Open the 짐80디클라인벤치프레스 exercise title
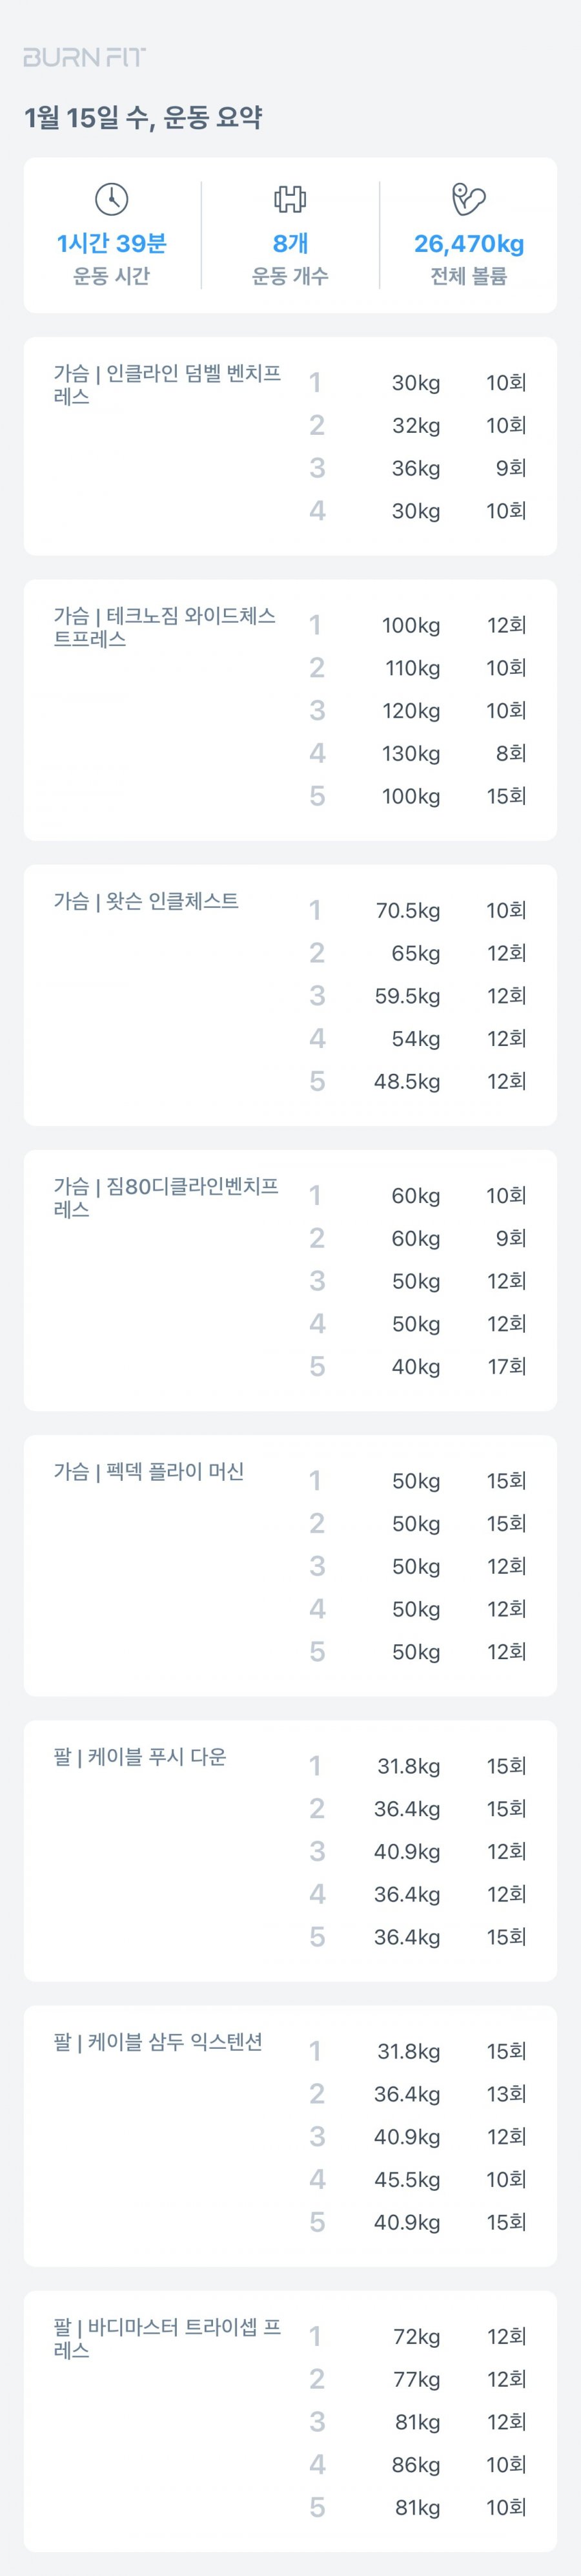 pyautogui.click(x=166, y=1197)
